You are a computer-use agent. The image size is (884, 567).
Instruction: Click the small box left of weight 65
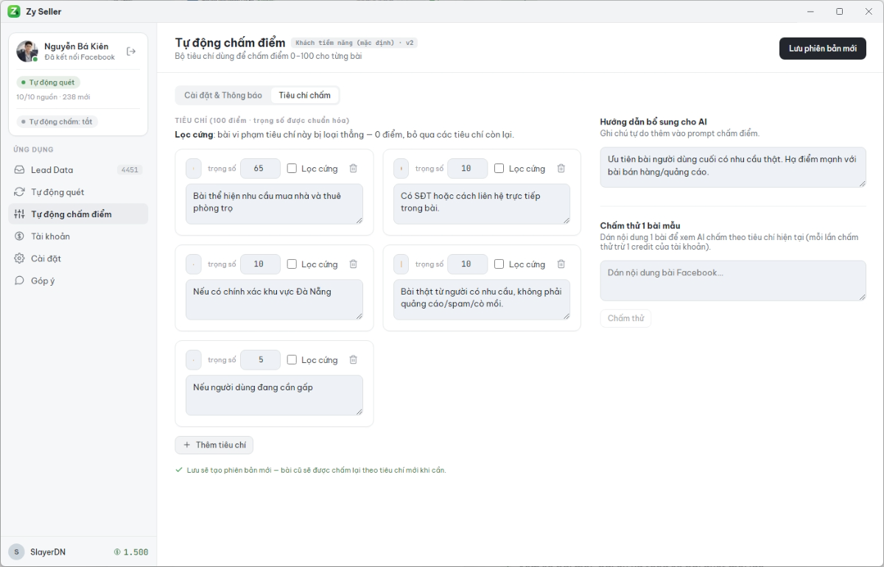(x=193, y=169)
